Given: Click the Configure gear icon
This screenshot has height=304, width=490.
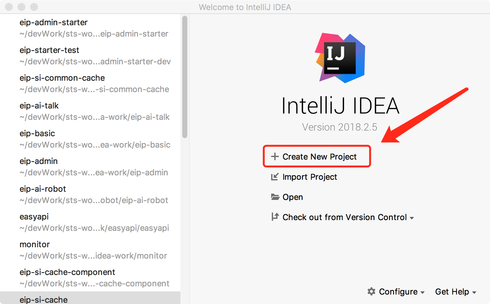Looking at the screenshot, I should click(371, 292).
